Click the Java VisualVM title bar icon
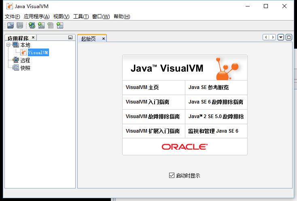 (9, 6)
